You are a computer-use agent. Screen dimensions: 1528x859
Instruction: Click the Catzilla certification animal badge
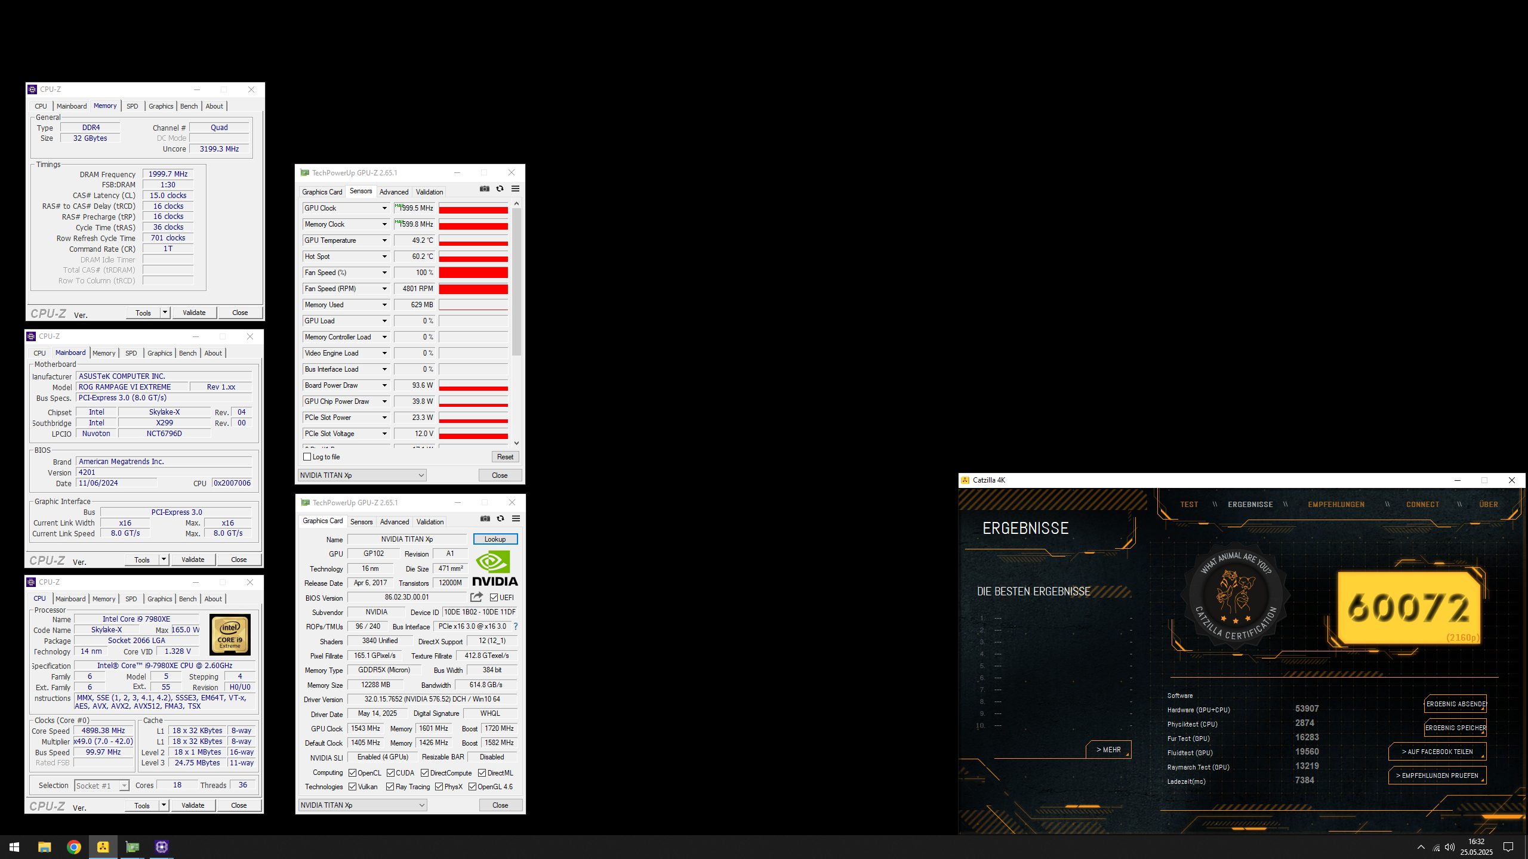click(x=1237, y=597)
